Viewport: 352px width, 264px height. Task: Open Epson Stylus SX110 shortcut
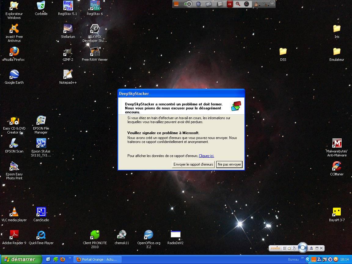41,148
